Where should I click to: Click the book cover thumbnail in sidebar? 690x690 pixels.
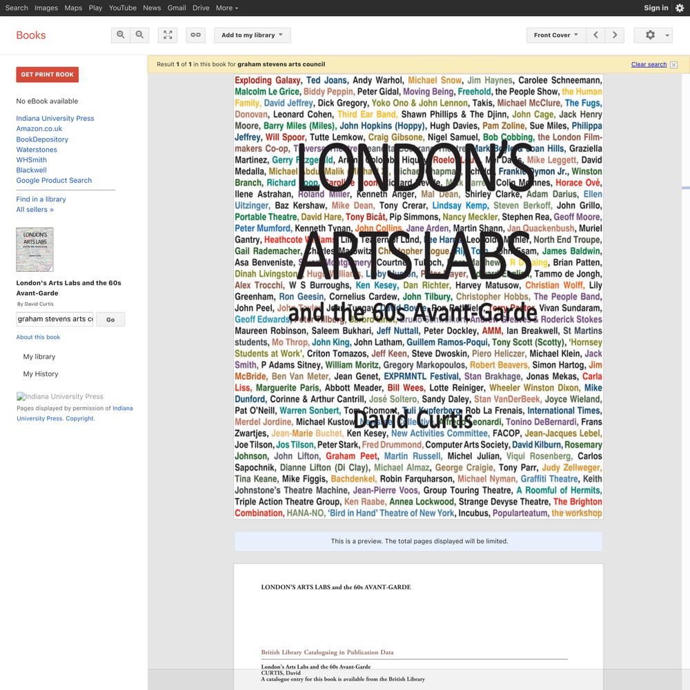coord(34,250)
